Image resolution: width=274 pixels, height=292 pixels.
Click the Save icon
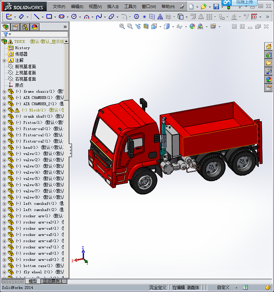pyautogui.click(x=216, y=7)
